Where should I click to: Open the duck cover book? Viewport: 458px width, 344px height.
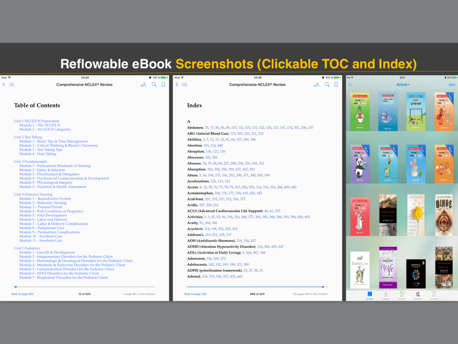pyautogui.click(x=360, y=112)
